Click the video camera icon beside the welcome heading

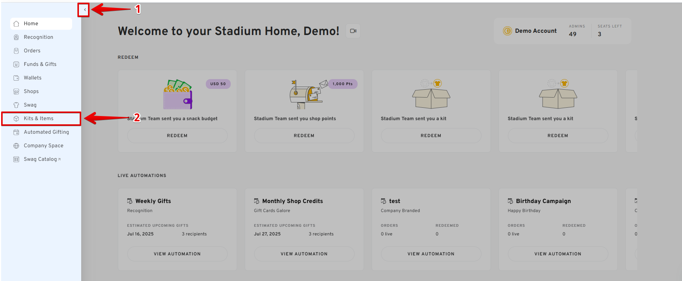(353, 31)
